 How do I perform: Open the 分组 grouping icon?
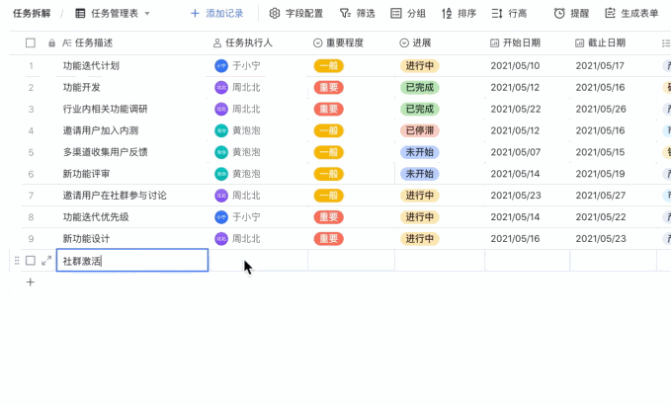coord(396,13)
